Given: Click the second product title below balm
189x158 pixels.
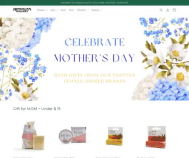Looking at the screenshot, I should pos(65,157).
